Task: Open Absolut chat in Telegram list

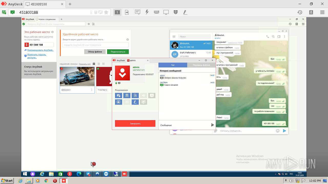Action: pos(191,45)
